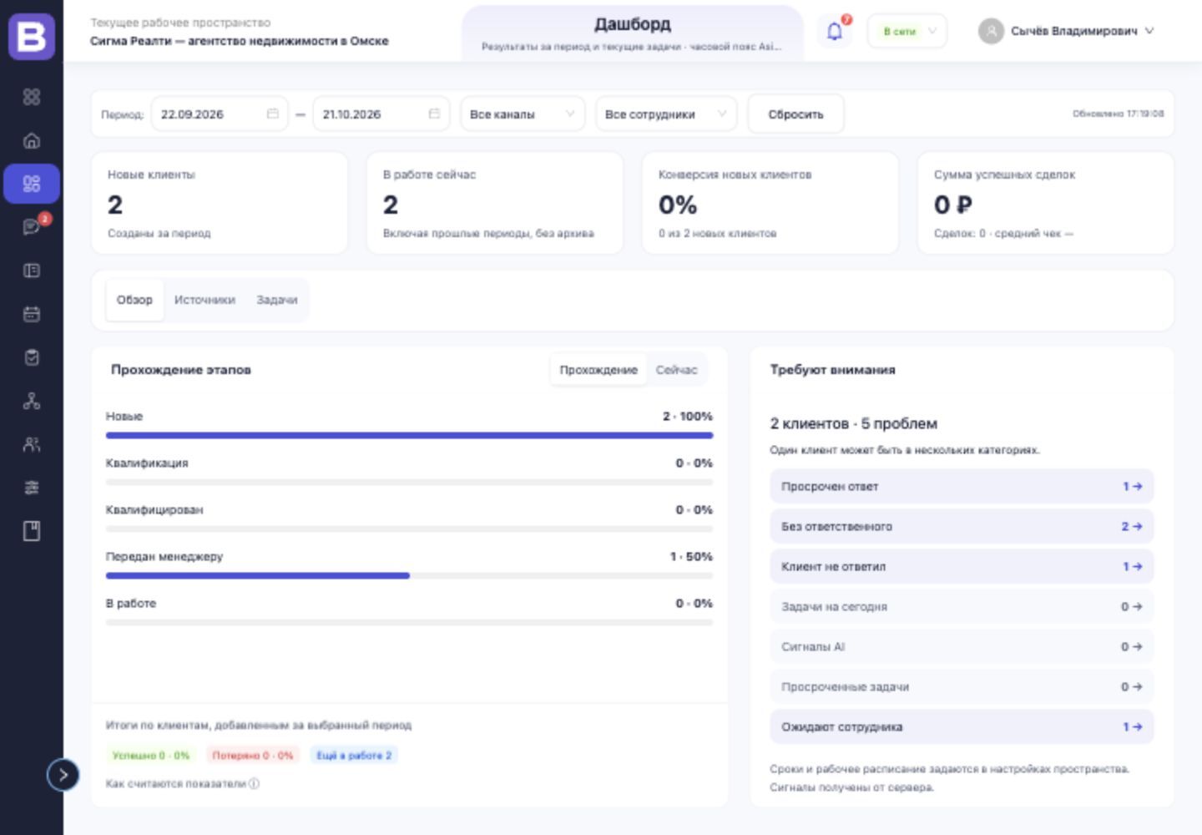Open the panel layout icon in the sidebar
The height and width of the screenshot is (835, 1202).
(32, 271)
